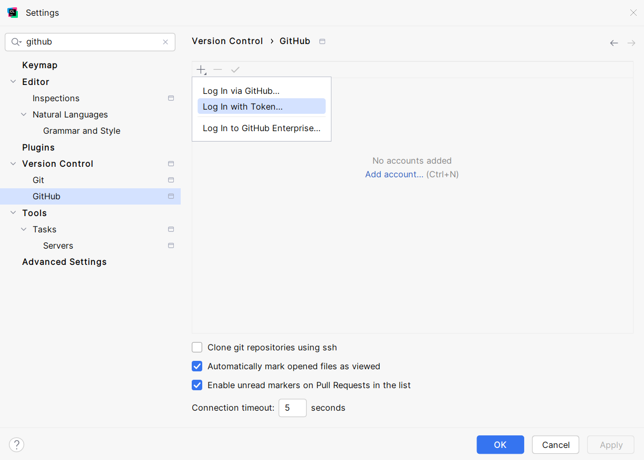This screenshot has height=460, width=644.
Task: Choose Log In via GitHub...
Action: [x=262, y=91]
